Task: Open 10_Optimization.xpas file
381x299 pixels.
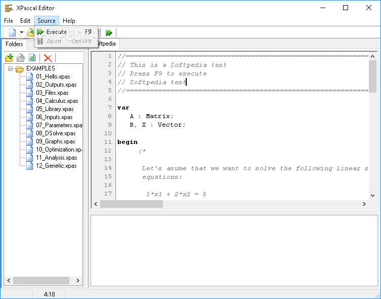Action: click(59, 149)
